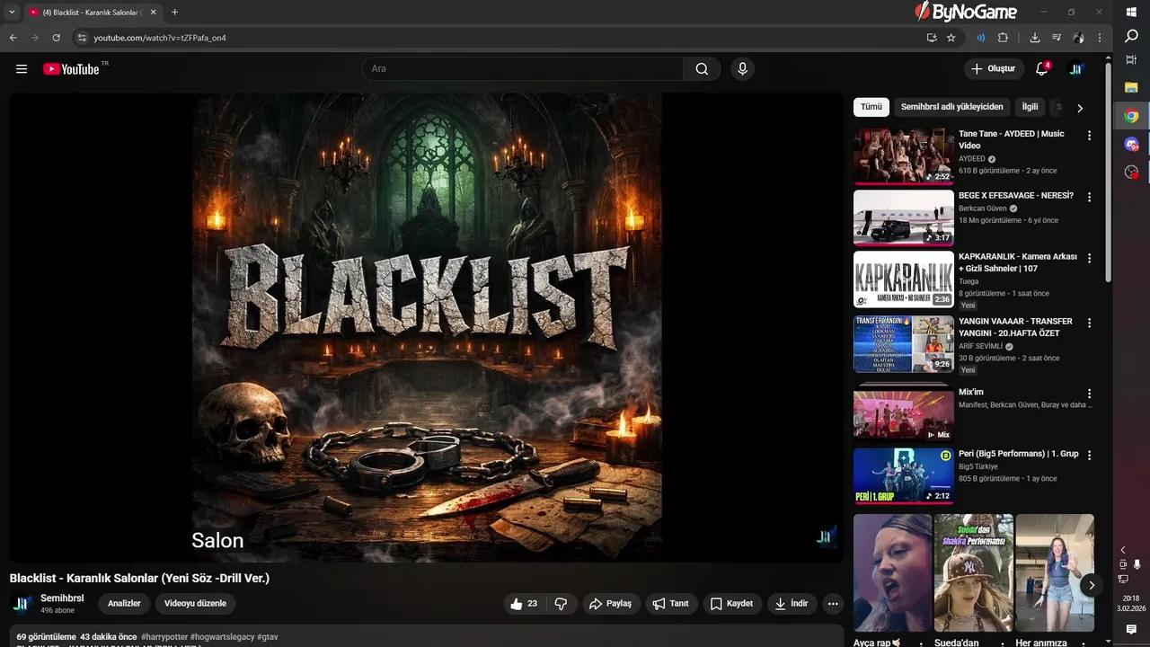The image size is (1150, 647).
Task: Switch to the Blacklist browser tab
Action: (x=93, y=13)
